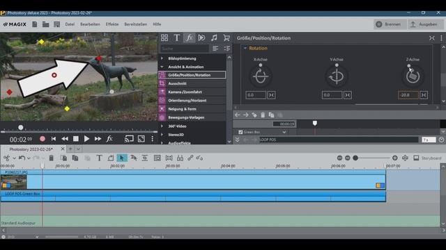Screen dimensions: 446x250
Task: Copy keyframe using the copy icon
Action: coord(271,115)
